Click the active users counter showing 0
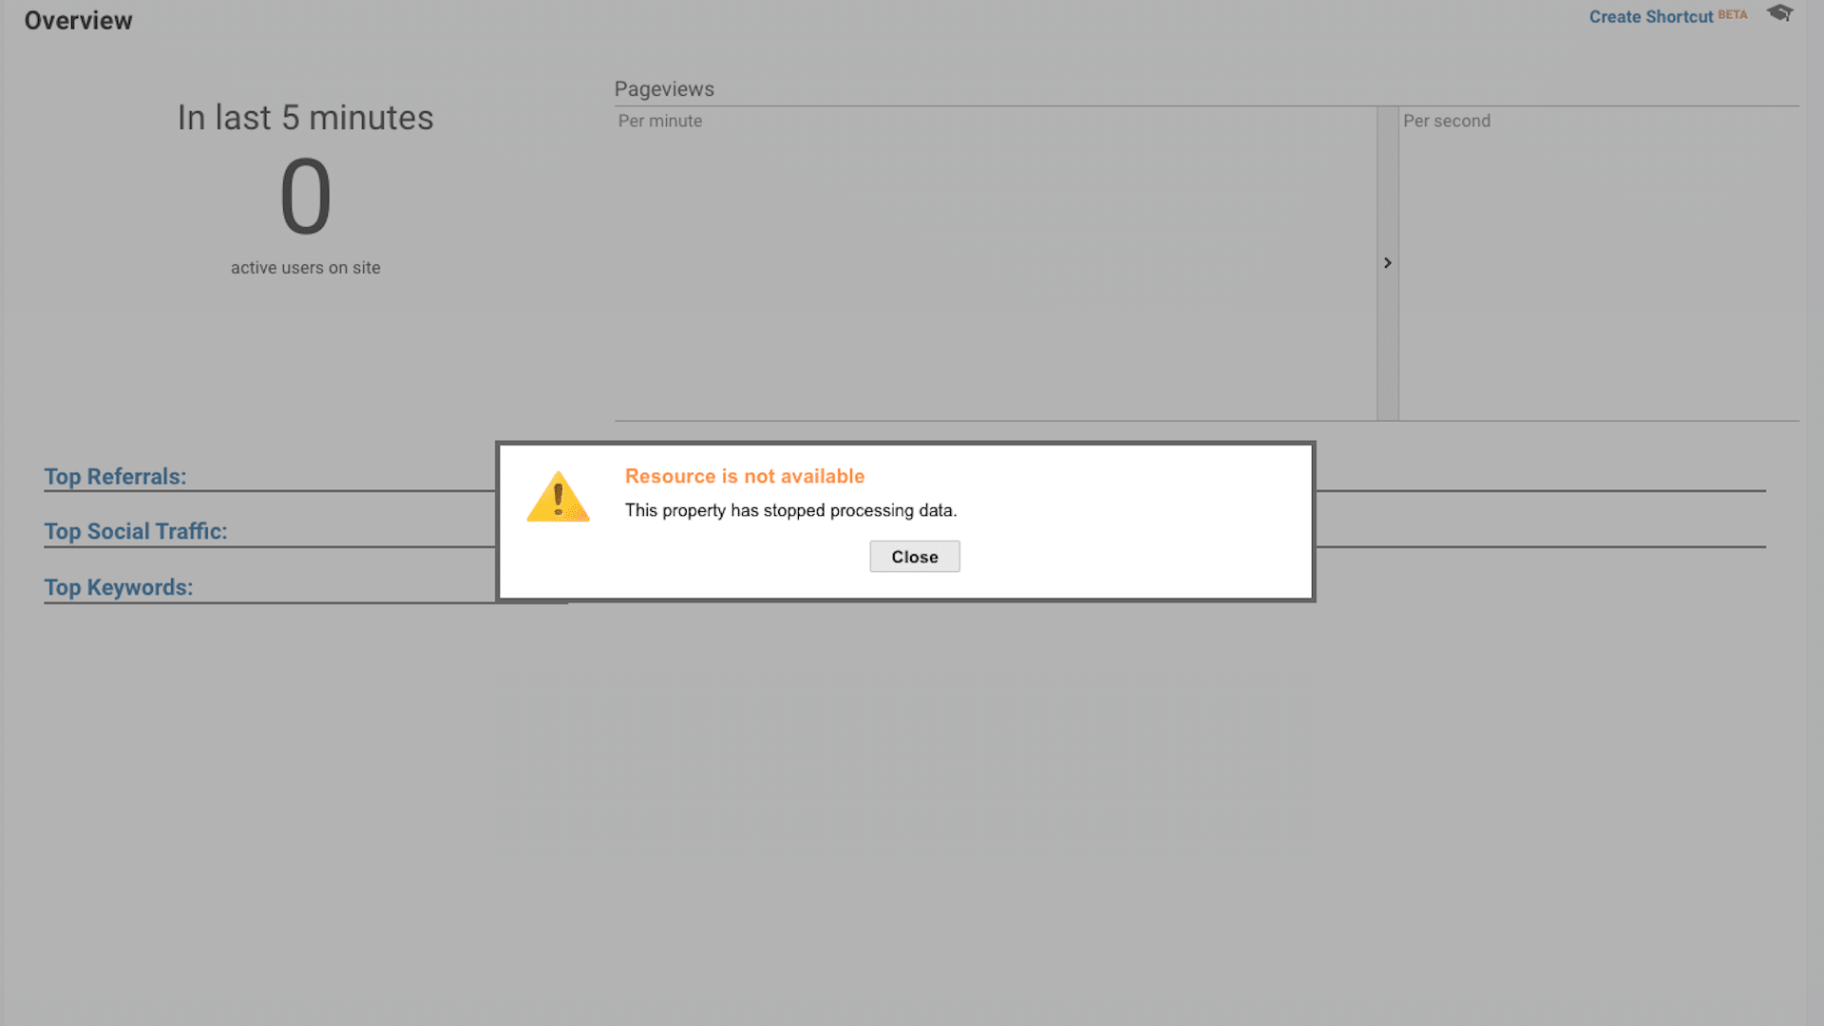The image size is (1824, 1026). 304,197
